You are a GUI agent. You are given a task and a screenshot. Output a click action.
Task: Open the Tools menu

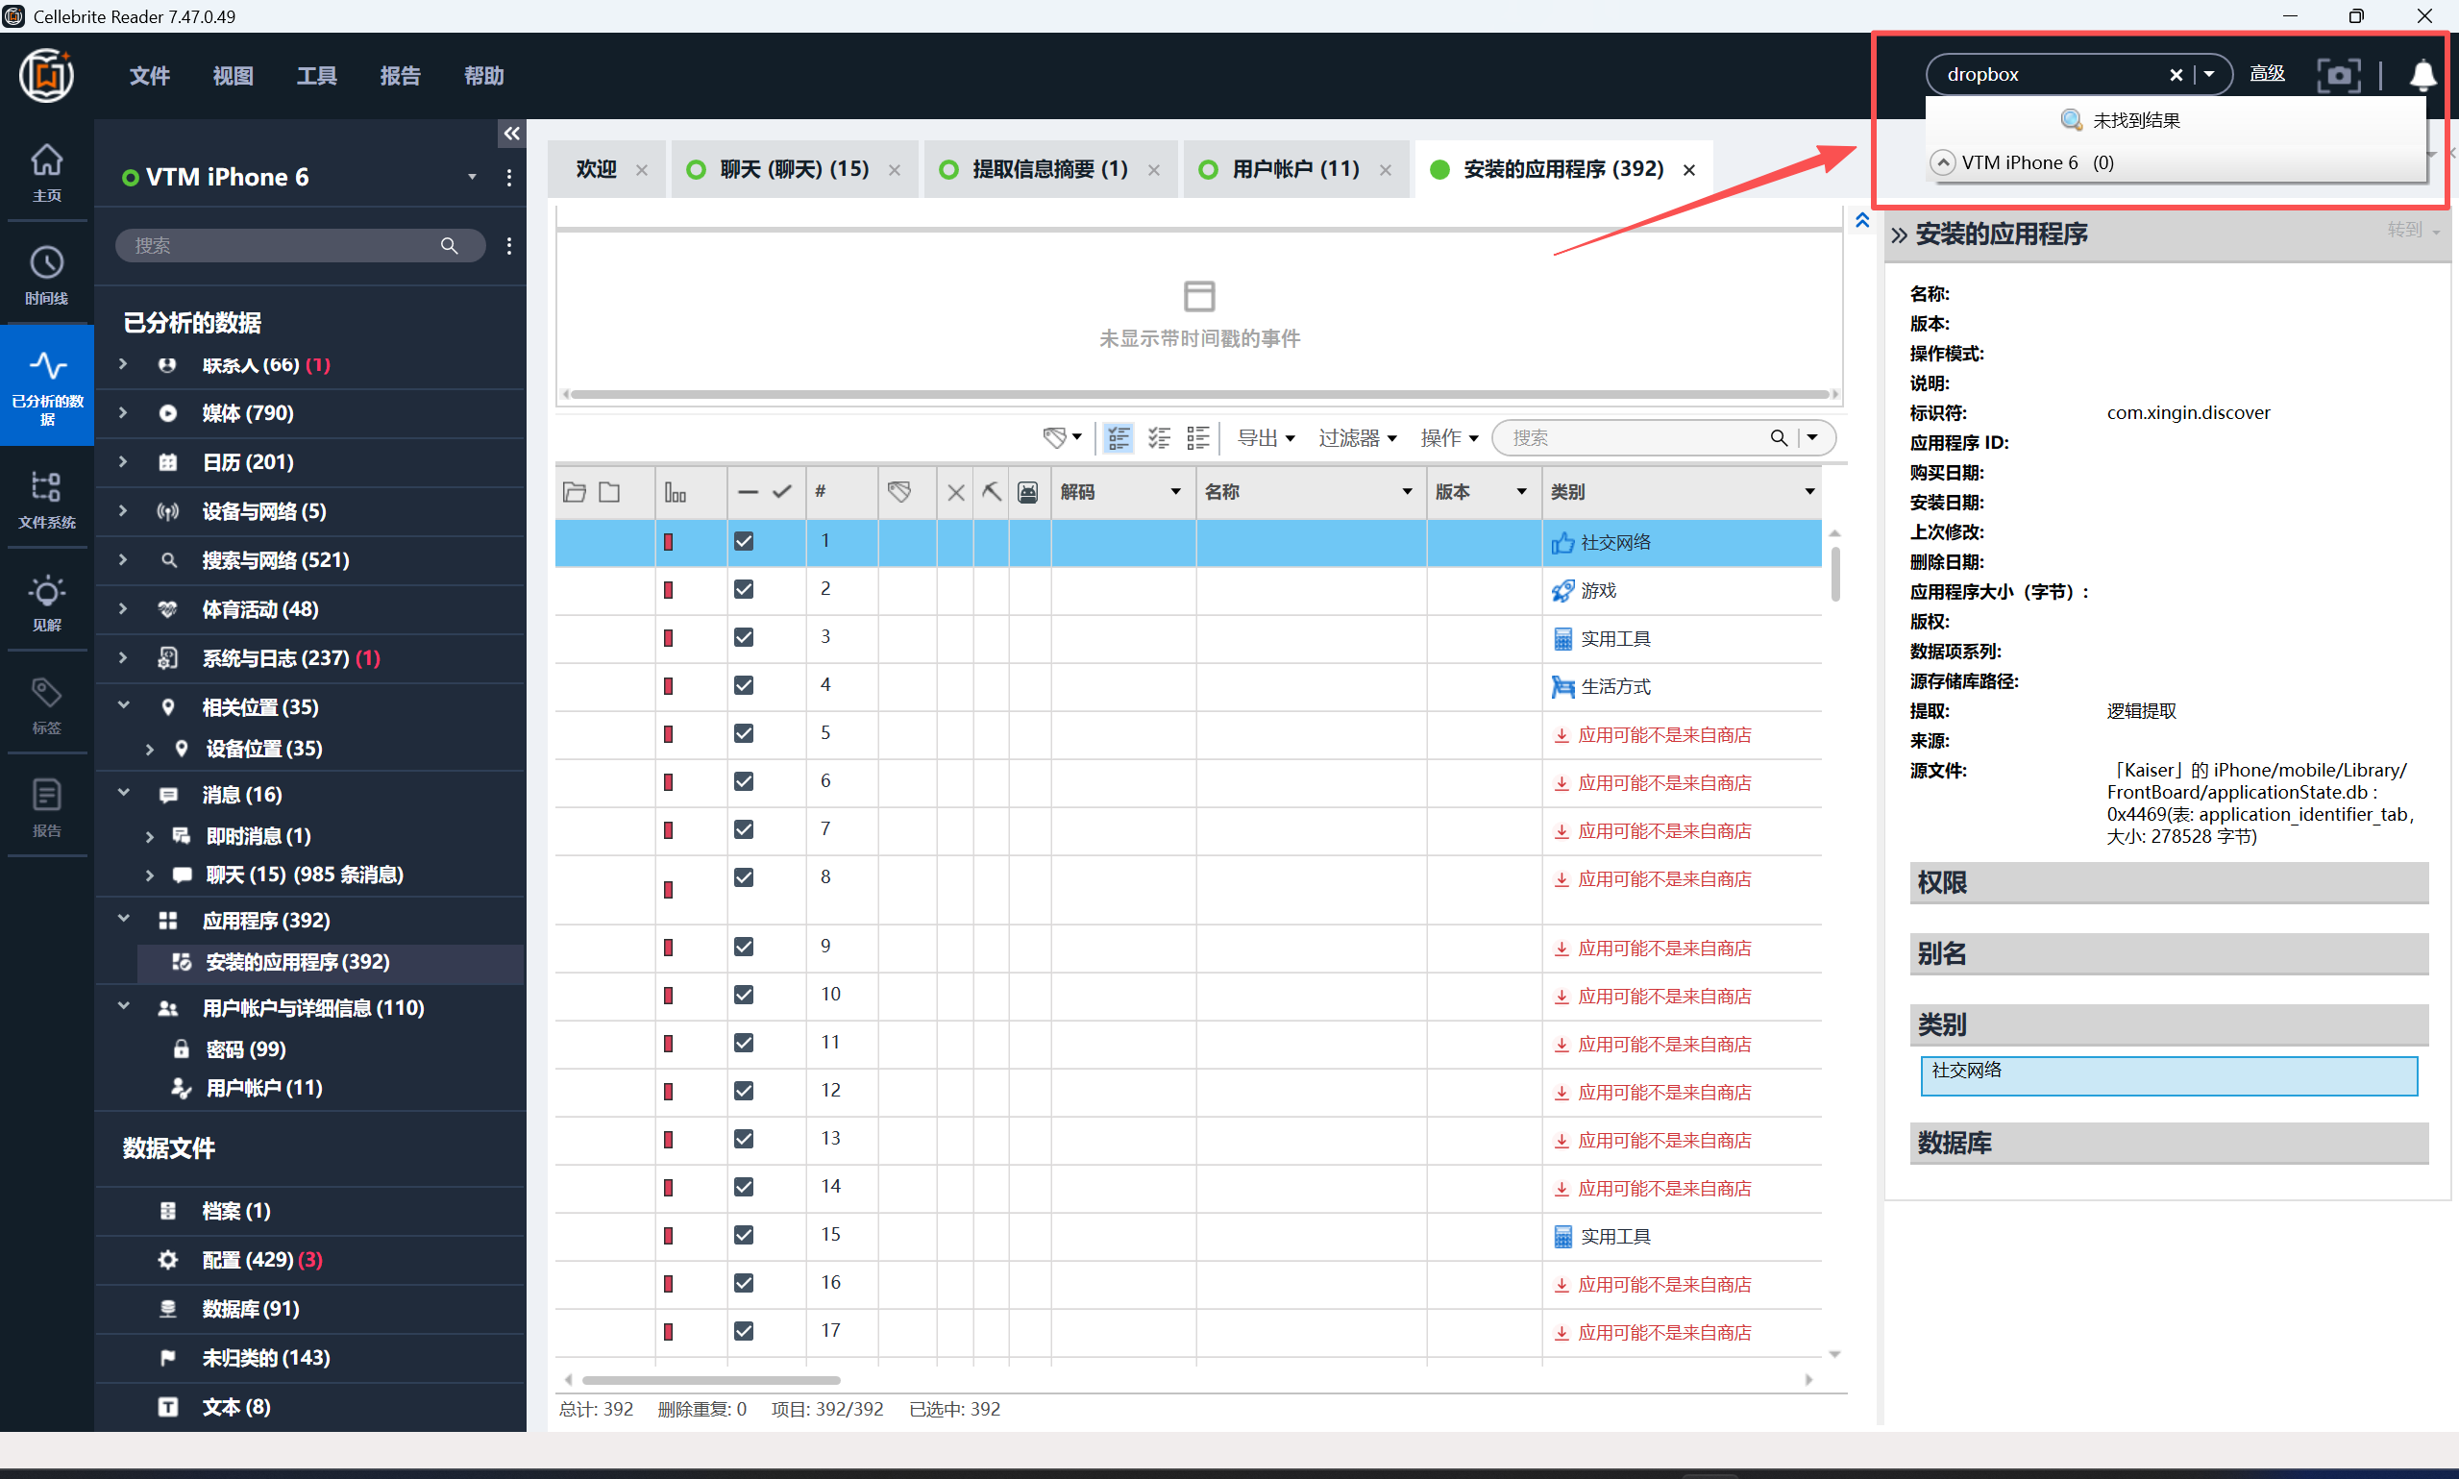click(x=316, y=76)
